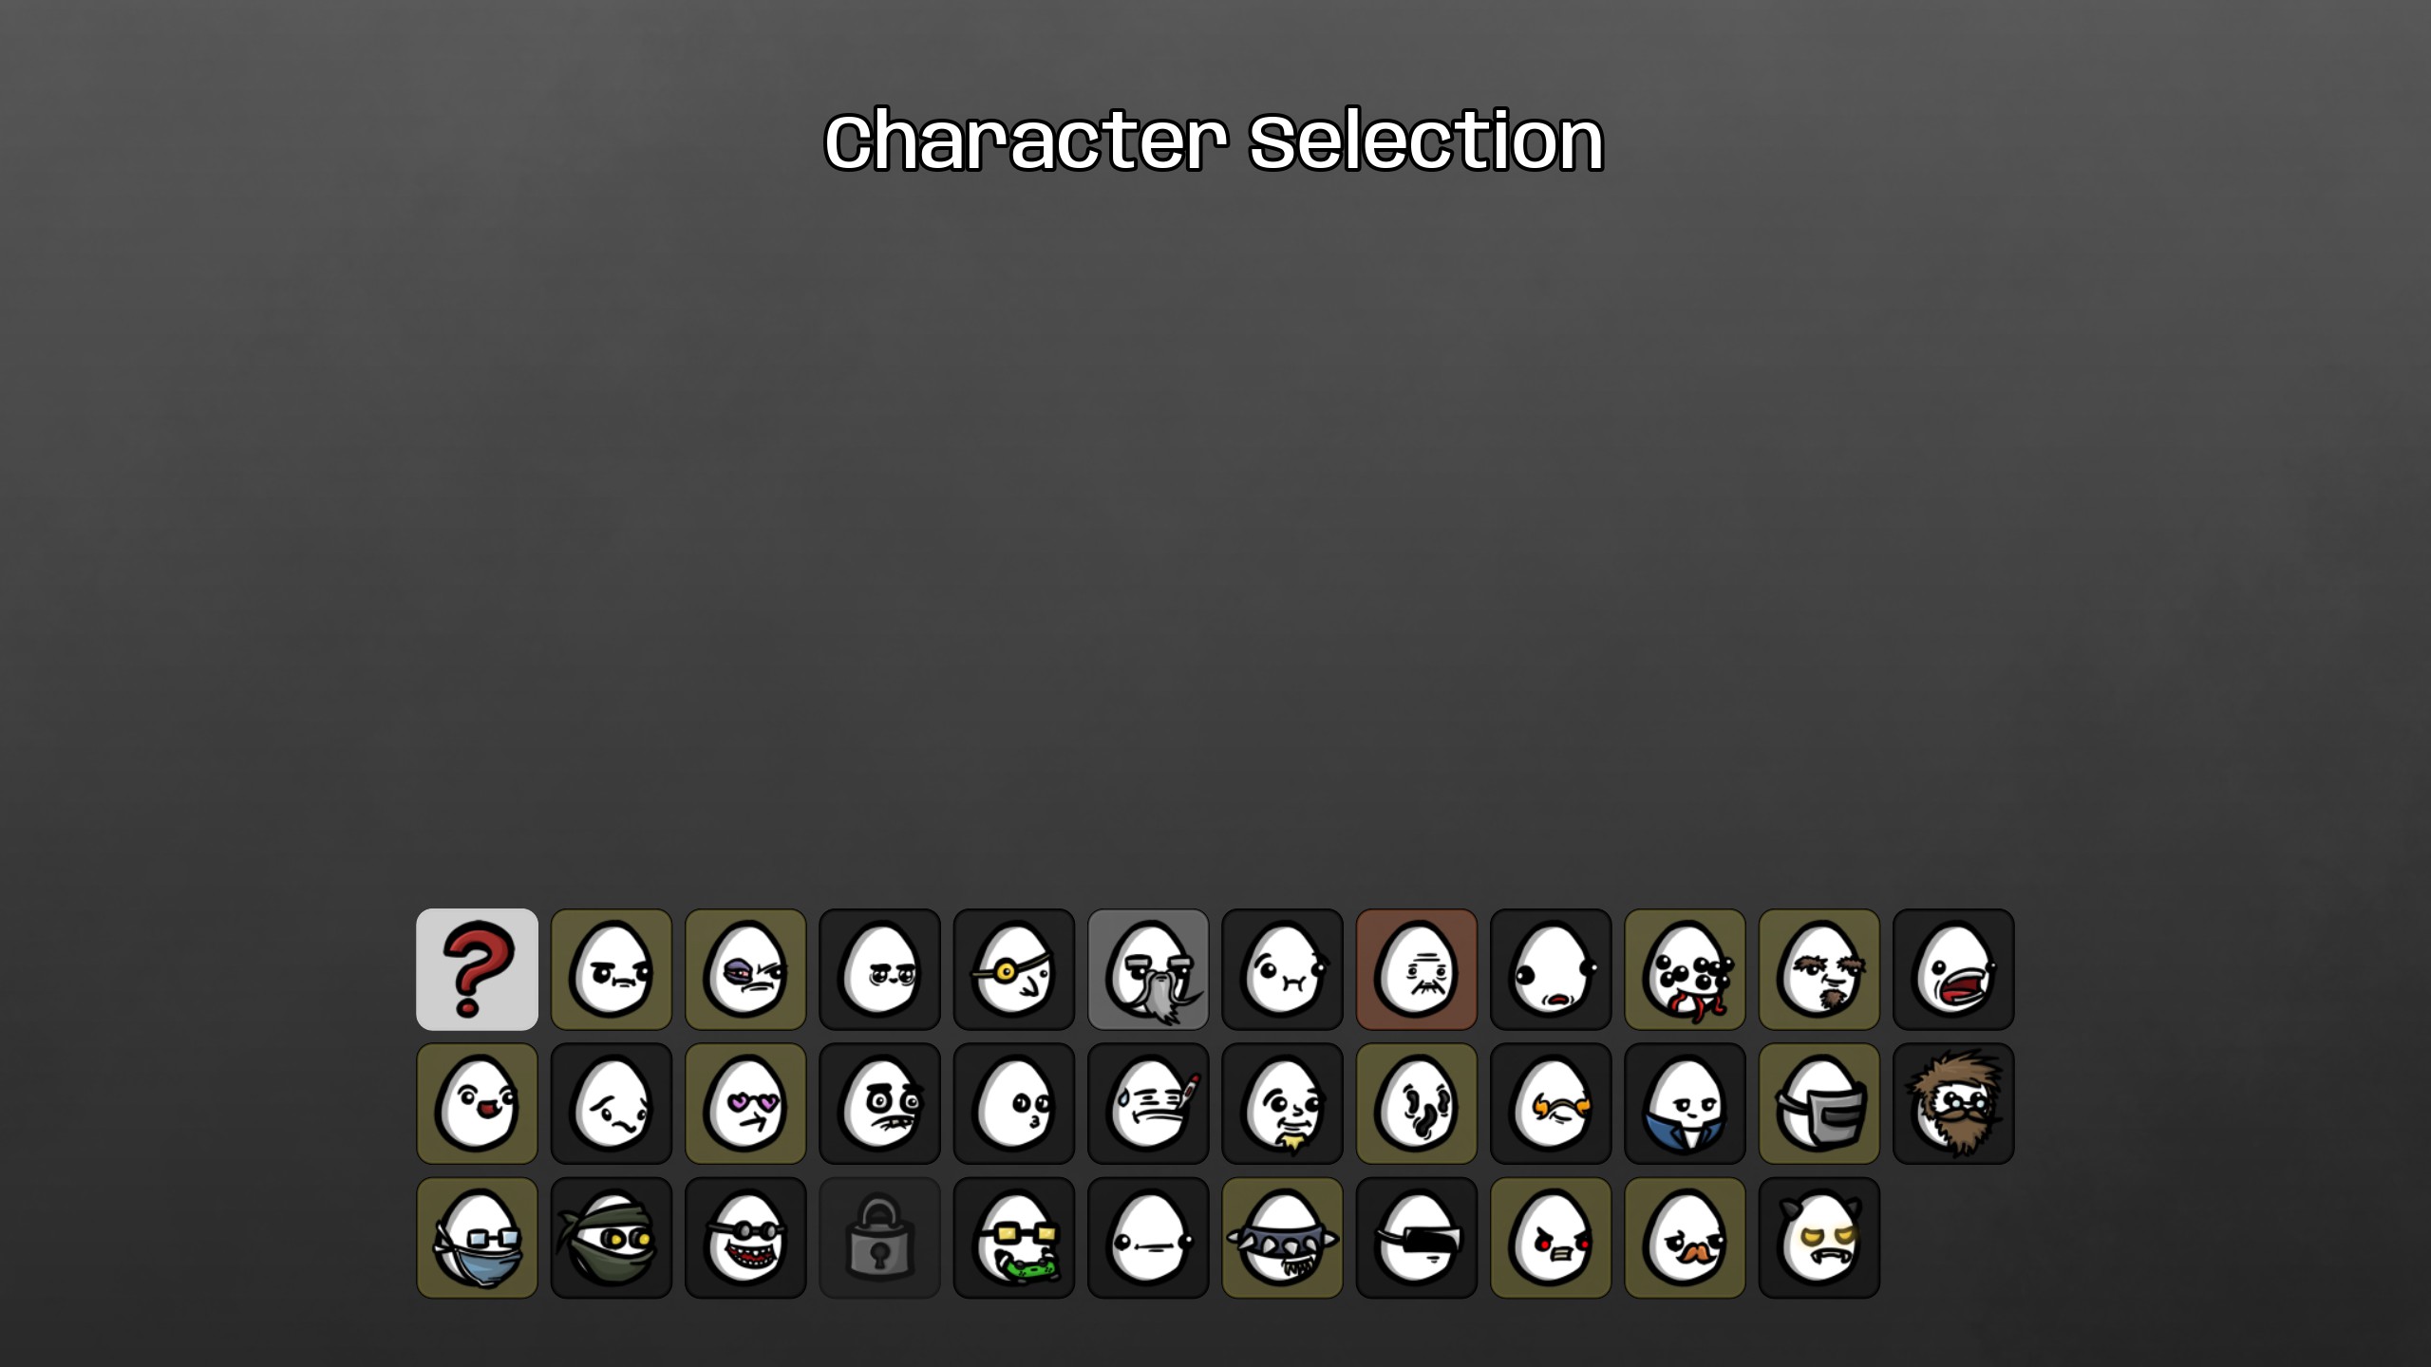Select the random character red question mark
This screenshot has height=1367, width=2431.
point(477,969)
